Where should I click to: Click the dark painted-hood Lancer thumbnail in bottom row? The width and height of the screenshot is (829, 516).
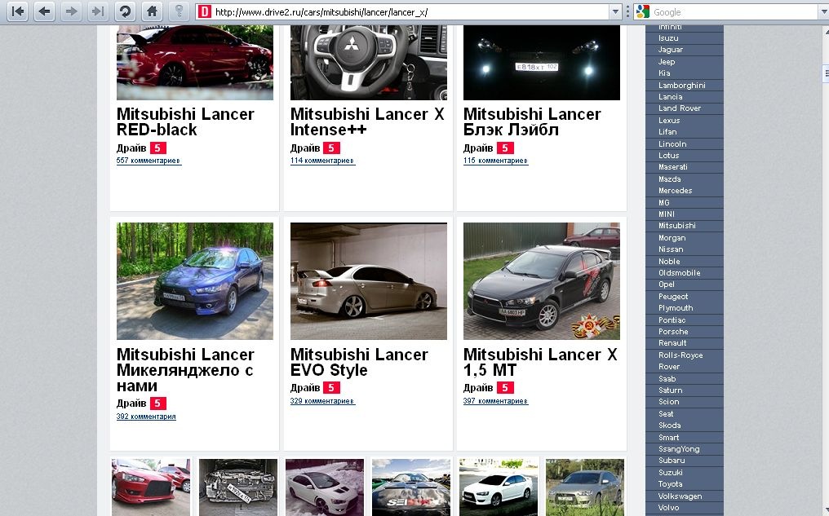pos(411,487)
